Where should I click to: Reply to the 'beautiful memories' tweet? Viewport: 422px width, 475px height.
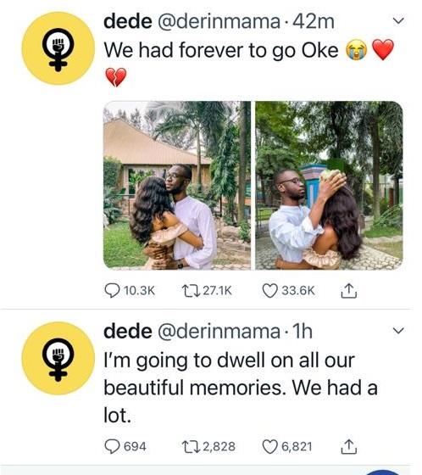[x=112, y=446]
